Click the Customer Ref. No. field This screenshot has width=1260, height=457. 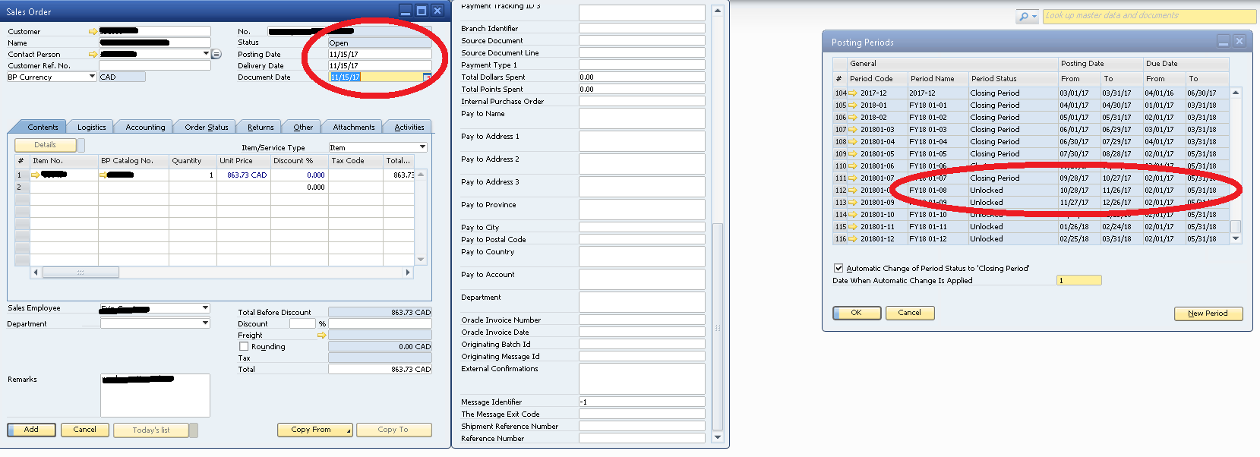(154, 66)
